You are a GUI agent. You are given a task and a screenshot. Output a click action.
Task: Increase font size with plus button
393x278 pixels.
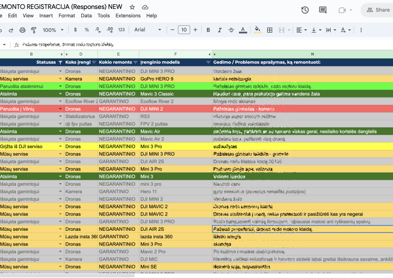tap(196, 30)
